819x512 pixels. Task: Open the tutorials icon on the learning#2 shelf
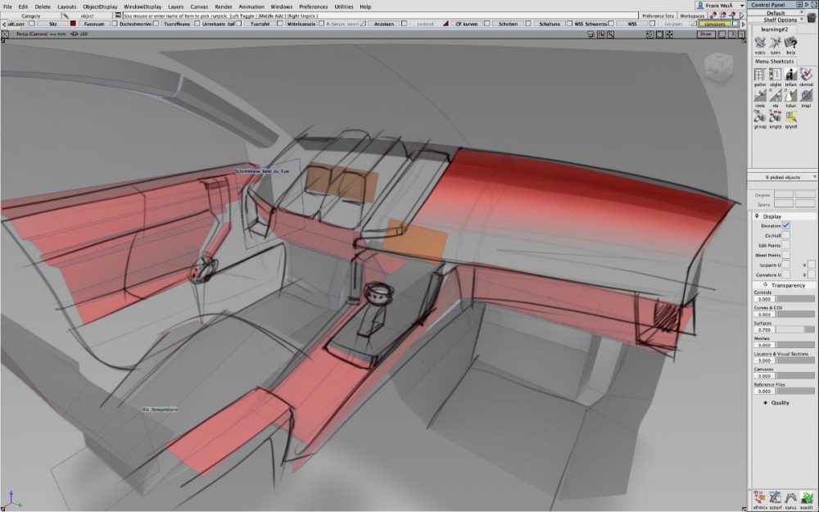773,43
